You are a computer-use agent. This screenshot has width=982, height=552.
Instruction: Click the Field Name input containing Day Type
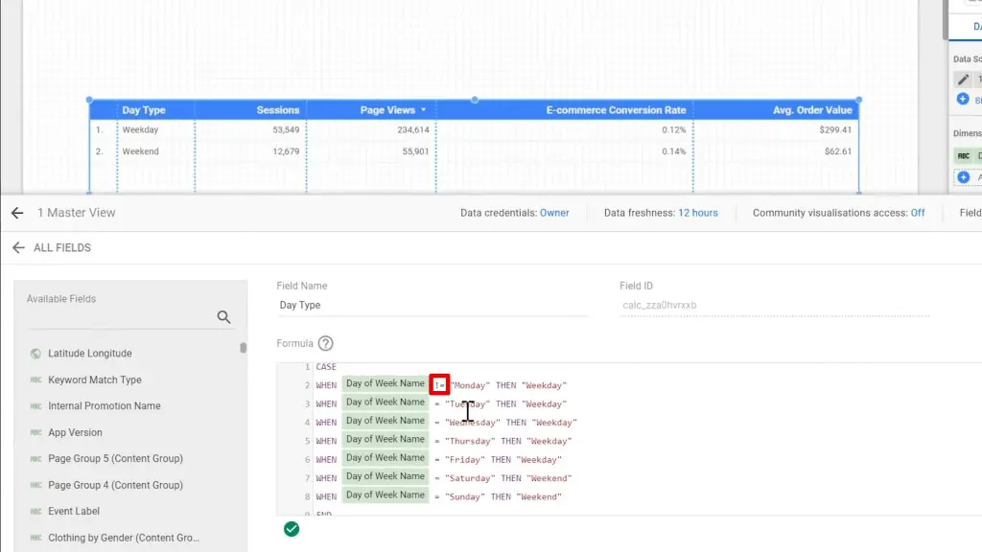tap(432, 306)
